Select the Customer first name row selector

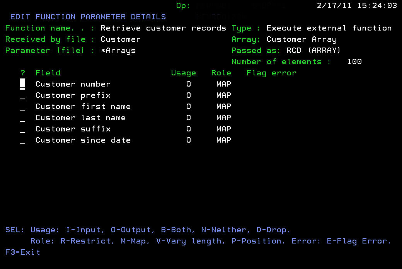pyautogui.click(x=23, y=106)
